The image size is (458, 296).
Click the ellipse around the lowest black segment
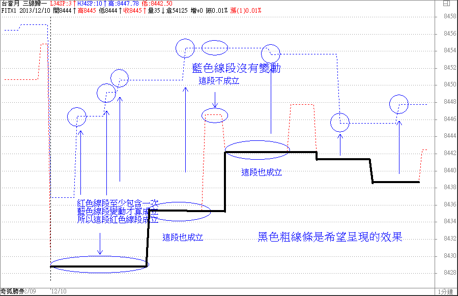click(99, 265)
